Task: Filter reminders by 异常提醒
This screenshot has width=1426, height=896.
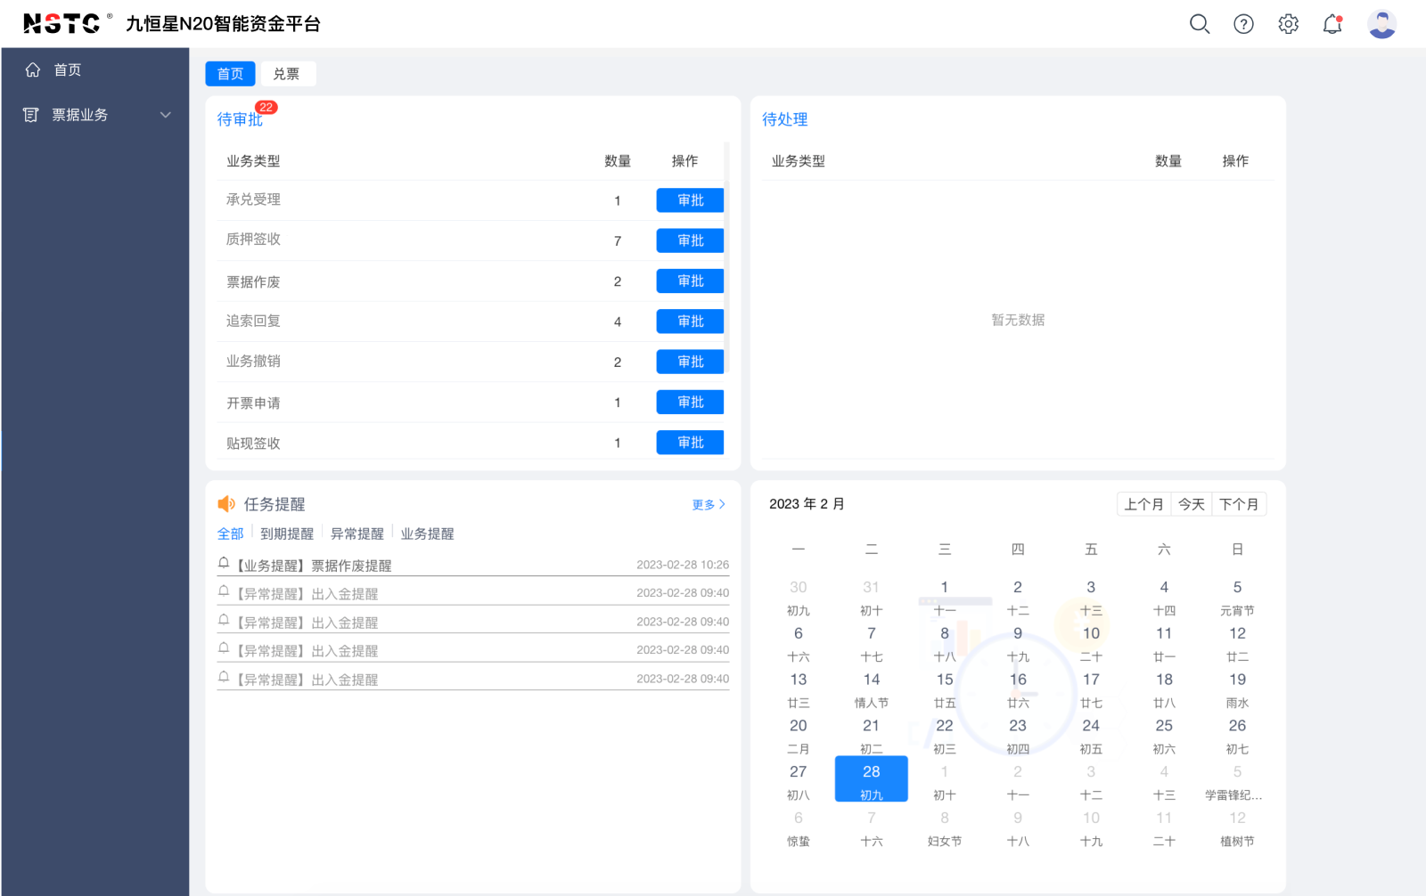Action: tap(356, 534)
